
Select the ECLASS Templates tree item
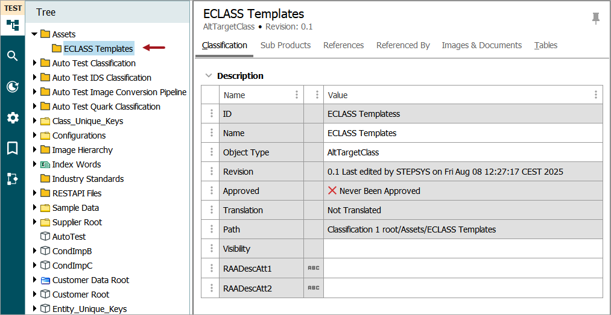tap(98, 49)
